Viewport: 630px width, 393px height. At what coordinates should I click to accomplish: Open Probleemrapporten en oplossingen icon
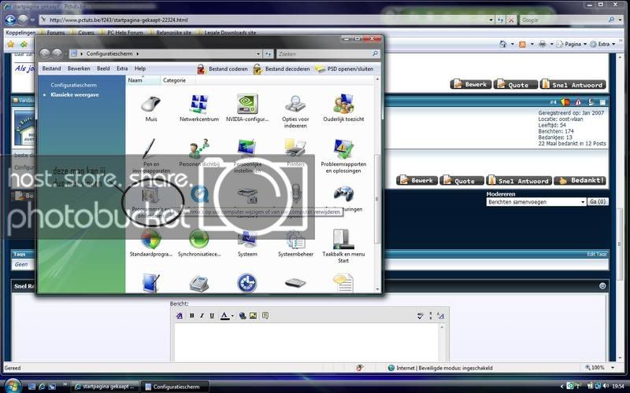343,152
